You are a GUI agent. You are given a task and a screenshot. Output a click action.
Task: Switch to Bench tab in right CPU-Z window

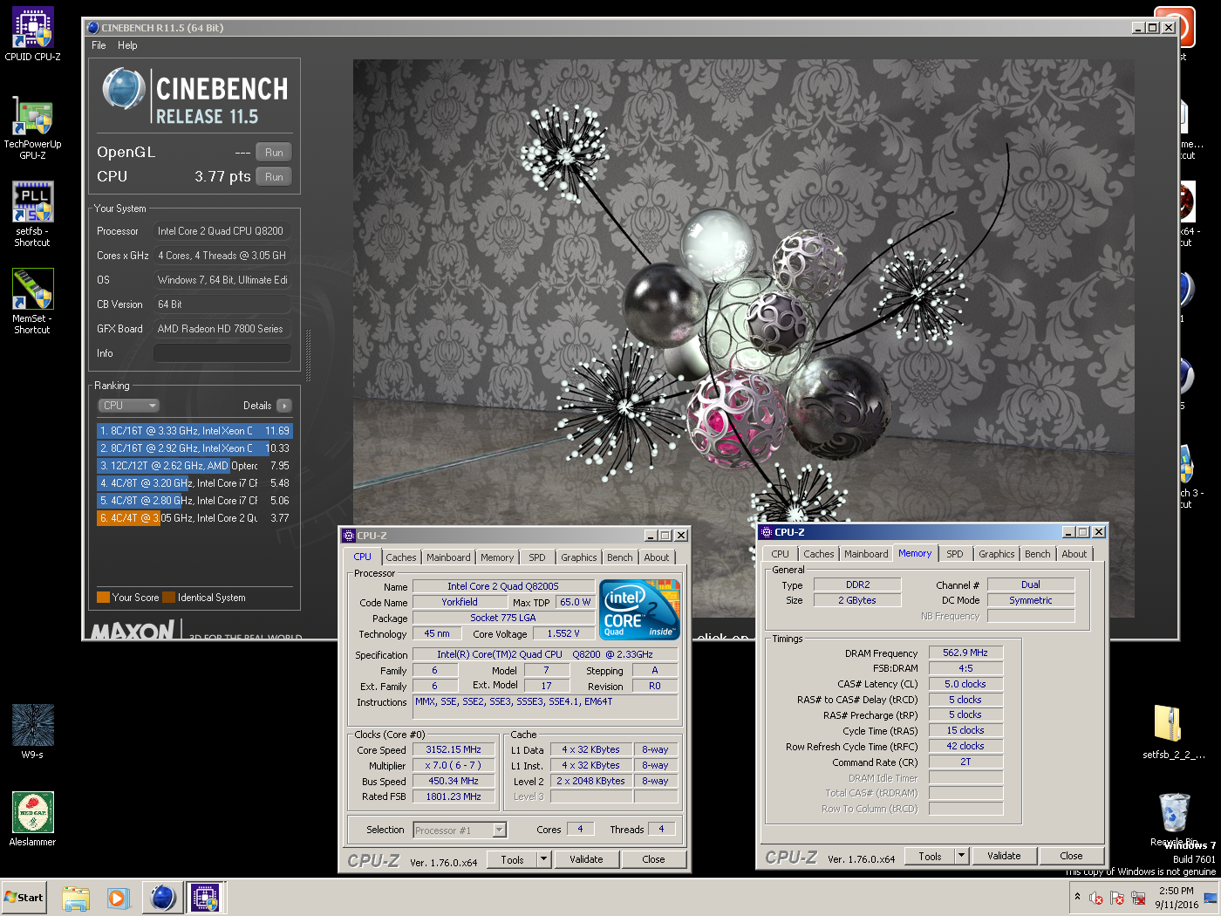point(1038,554)
